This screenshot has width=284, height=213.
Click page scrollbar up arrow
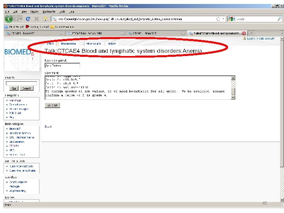click(282, 39)
